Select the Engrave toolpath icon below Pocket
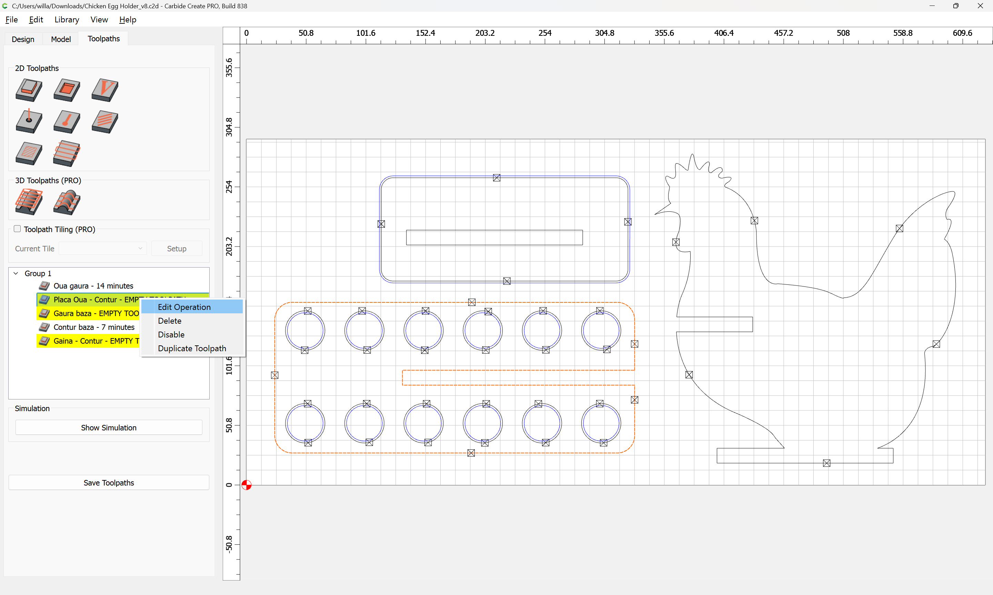 tap(67, 122)
